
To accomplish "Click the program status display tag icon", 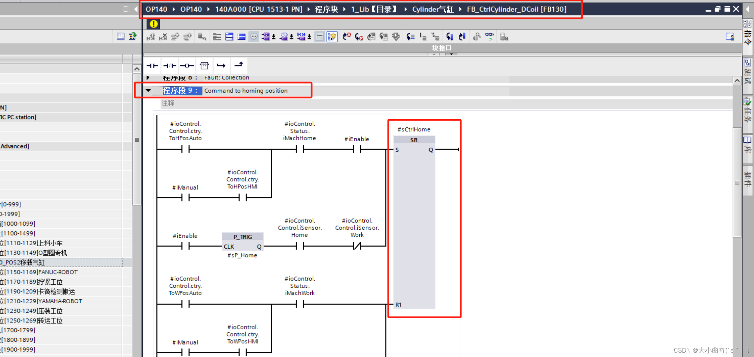I will tap(301, 37).
